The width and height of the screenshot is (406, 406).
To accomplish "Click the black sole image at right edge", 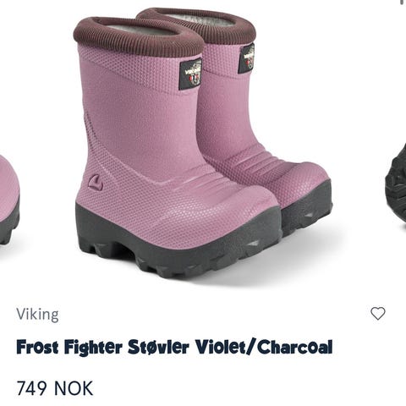I will click(396, 184).
